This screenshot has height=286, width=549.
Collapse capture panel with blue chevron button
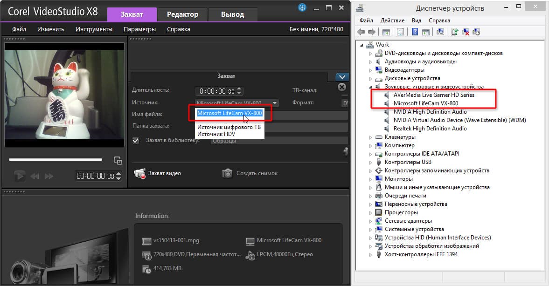pyautogui.click(x=342, y=77)
